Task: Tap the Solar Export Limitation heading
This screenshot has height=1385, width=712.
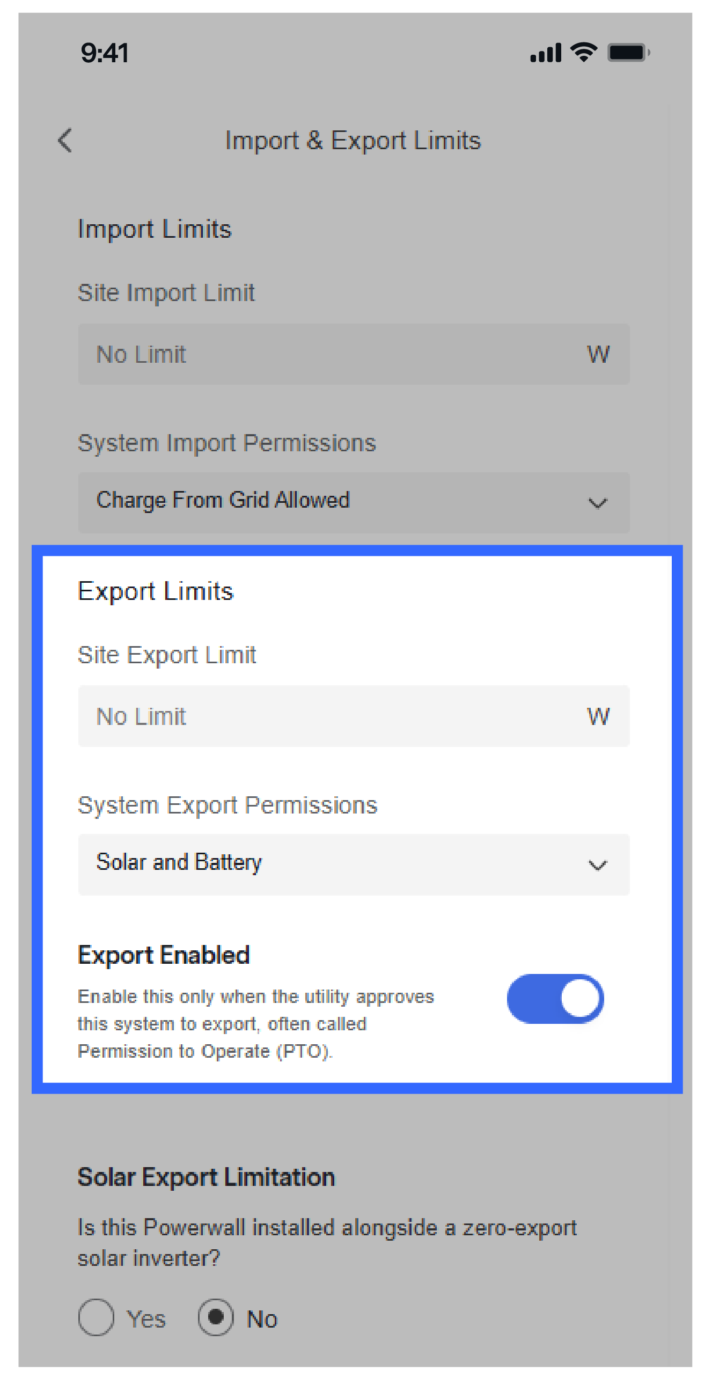Action: (x=206, y=1177)
